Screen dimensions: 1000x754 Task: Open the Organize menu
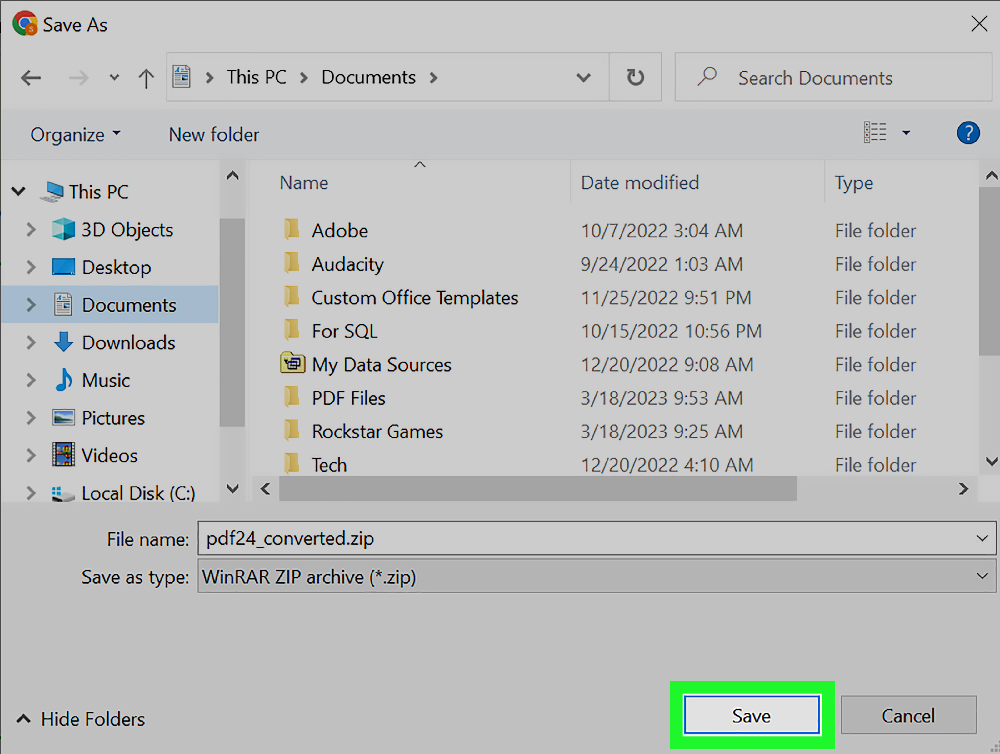(75, 134)
